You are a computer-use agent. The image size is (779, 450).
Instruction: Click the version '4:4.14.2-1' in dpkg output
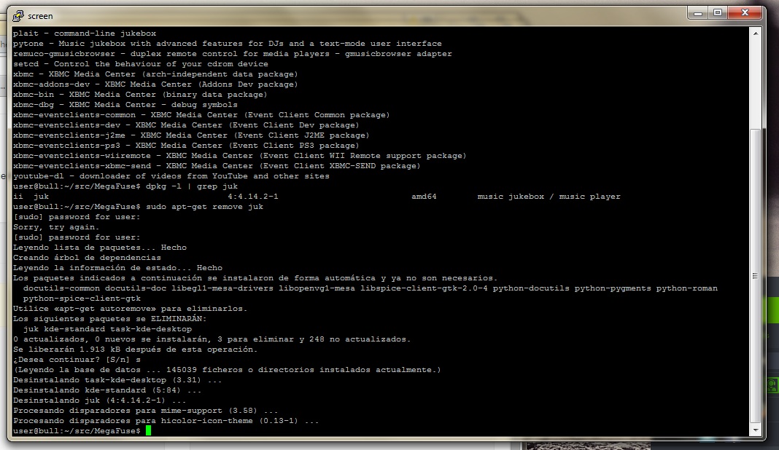(x=253, y=197)
